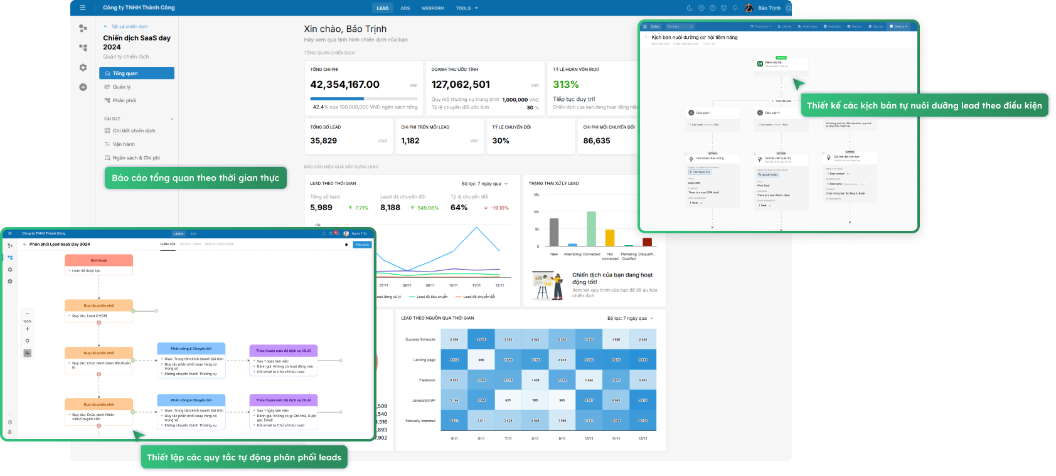Click distribution tree icon in Phân phối window rail
Viewport: 1056px width, 476px height.
10,257
